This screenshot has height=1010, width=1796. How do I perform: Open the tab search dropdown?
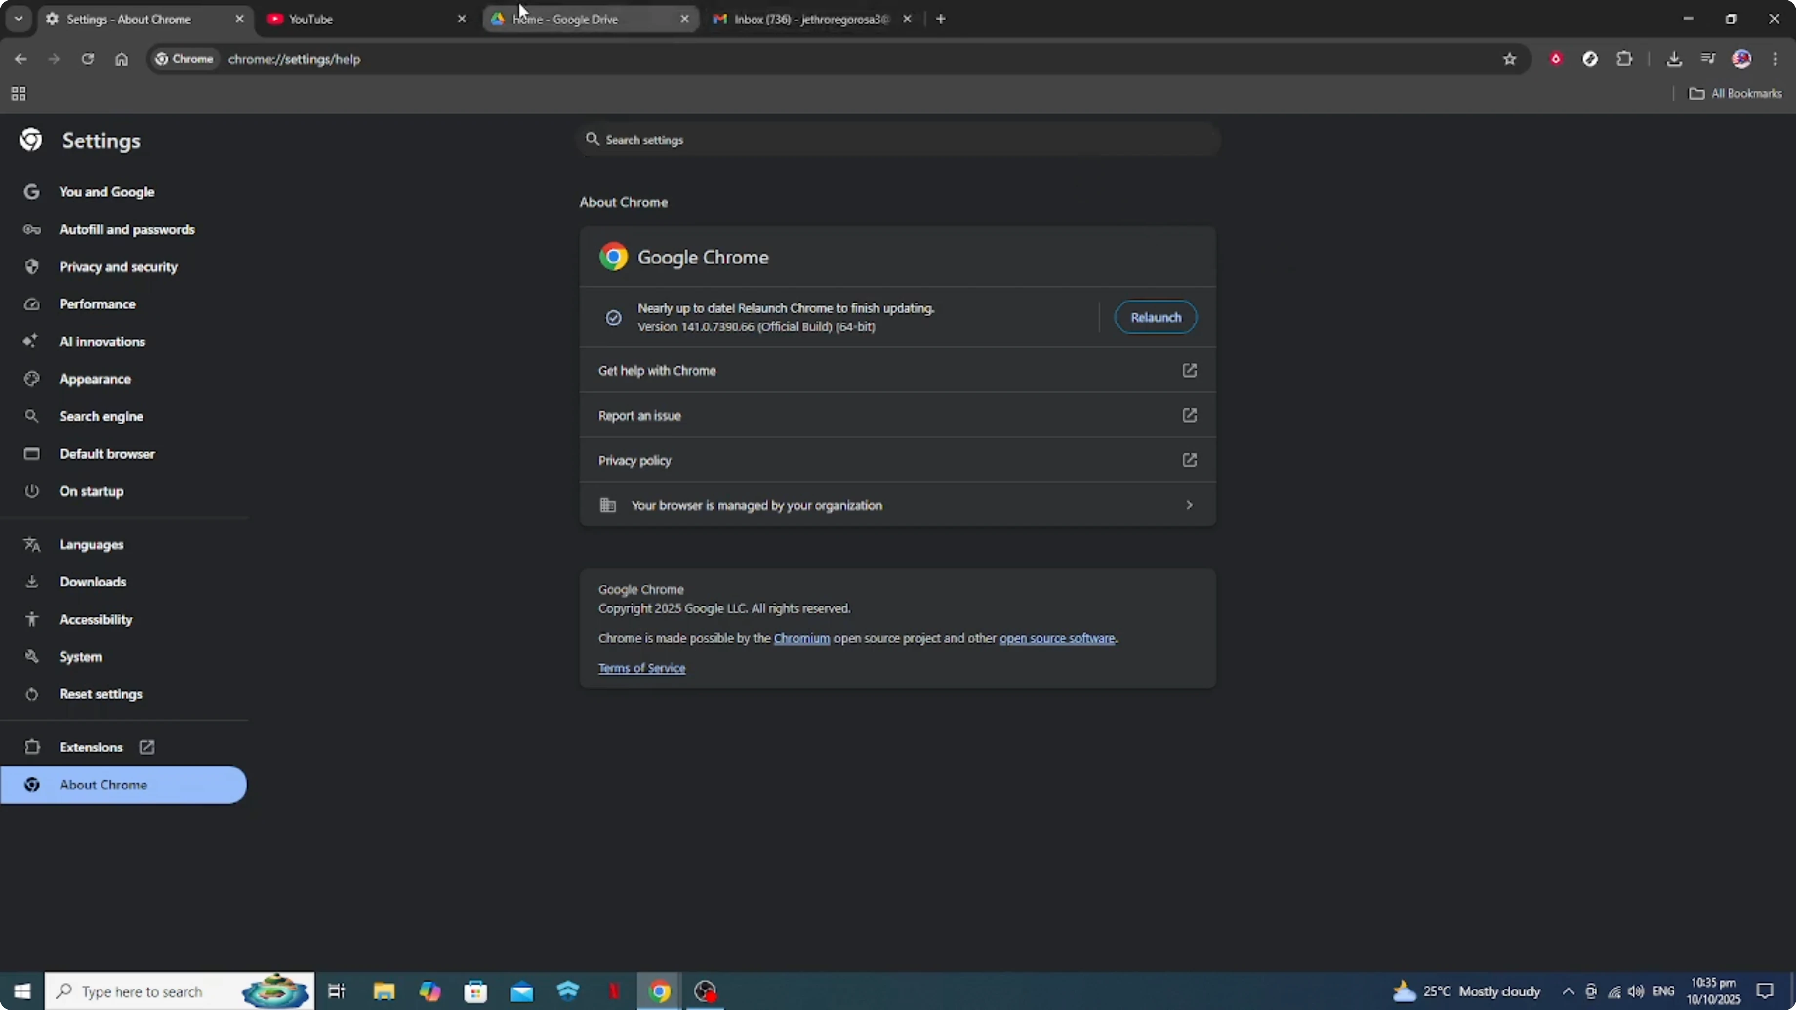tap(19, 19)
